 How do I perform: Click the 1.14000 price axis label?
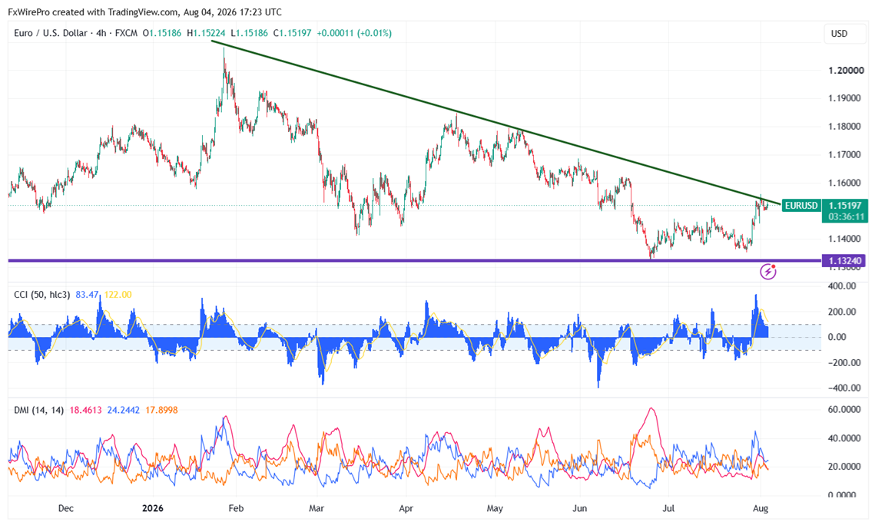pyautogui.click(x=845, y=239)
